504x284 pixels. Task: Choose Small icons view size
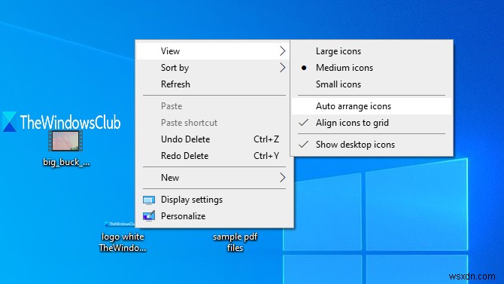coord(372,84)
